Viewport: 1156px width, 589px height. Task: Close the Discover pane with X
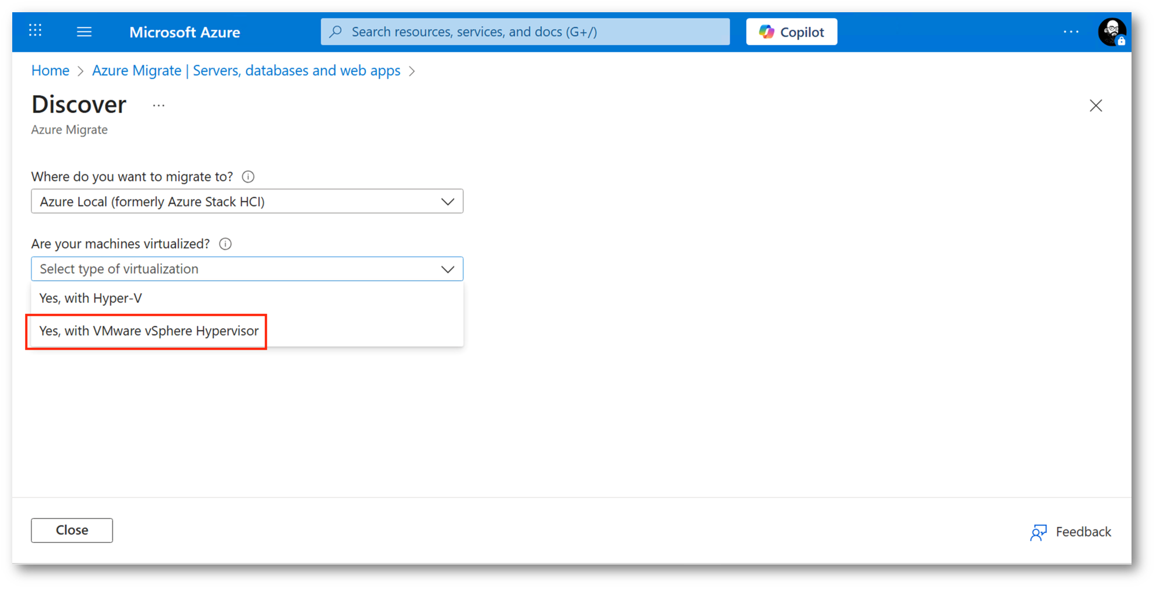pos(1095,106)
